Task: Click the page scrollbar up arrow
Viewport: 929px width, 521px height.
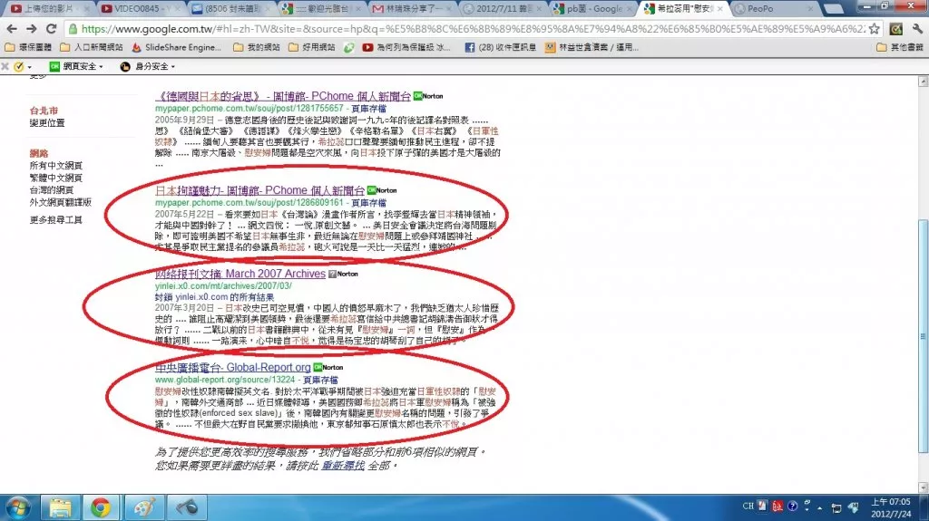Action: pyautogui.click(x=923, y=82)
